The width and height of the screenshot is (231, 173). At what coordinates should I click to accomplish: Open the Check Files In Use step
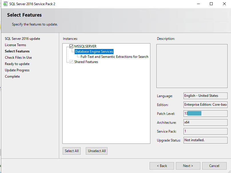click(x=18, y=58)
